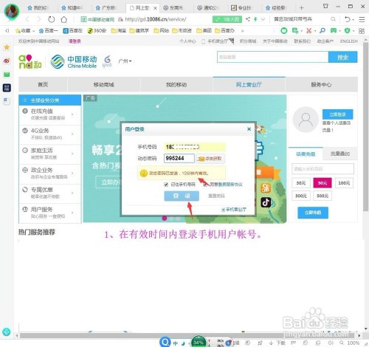
Task: Click the green shield security icon
Action: 347,30
